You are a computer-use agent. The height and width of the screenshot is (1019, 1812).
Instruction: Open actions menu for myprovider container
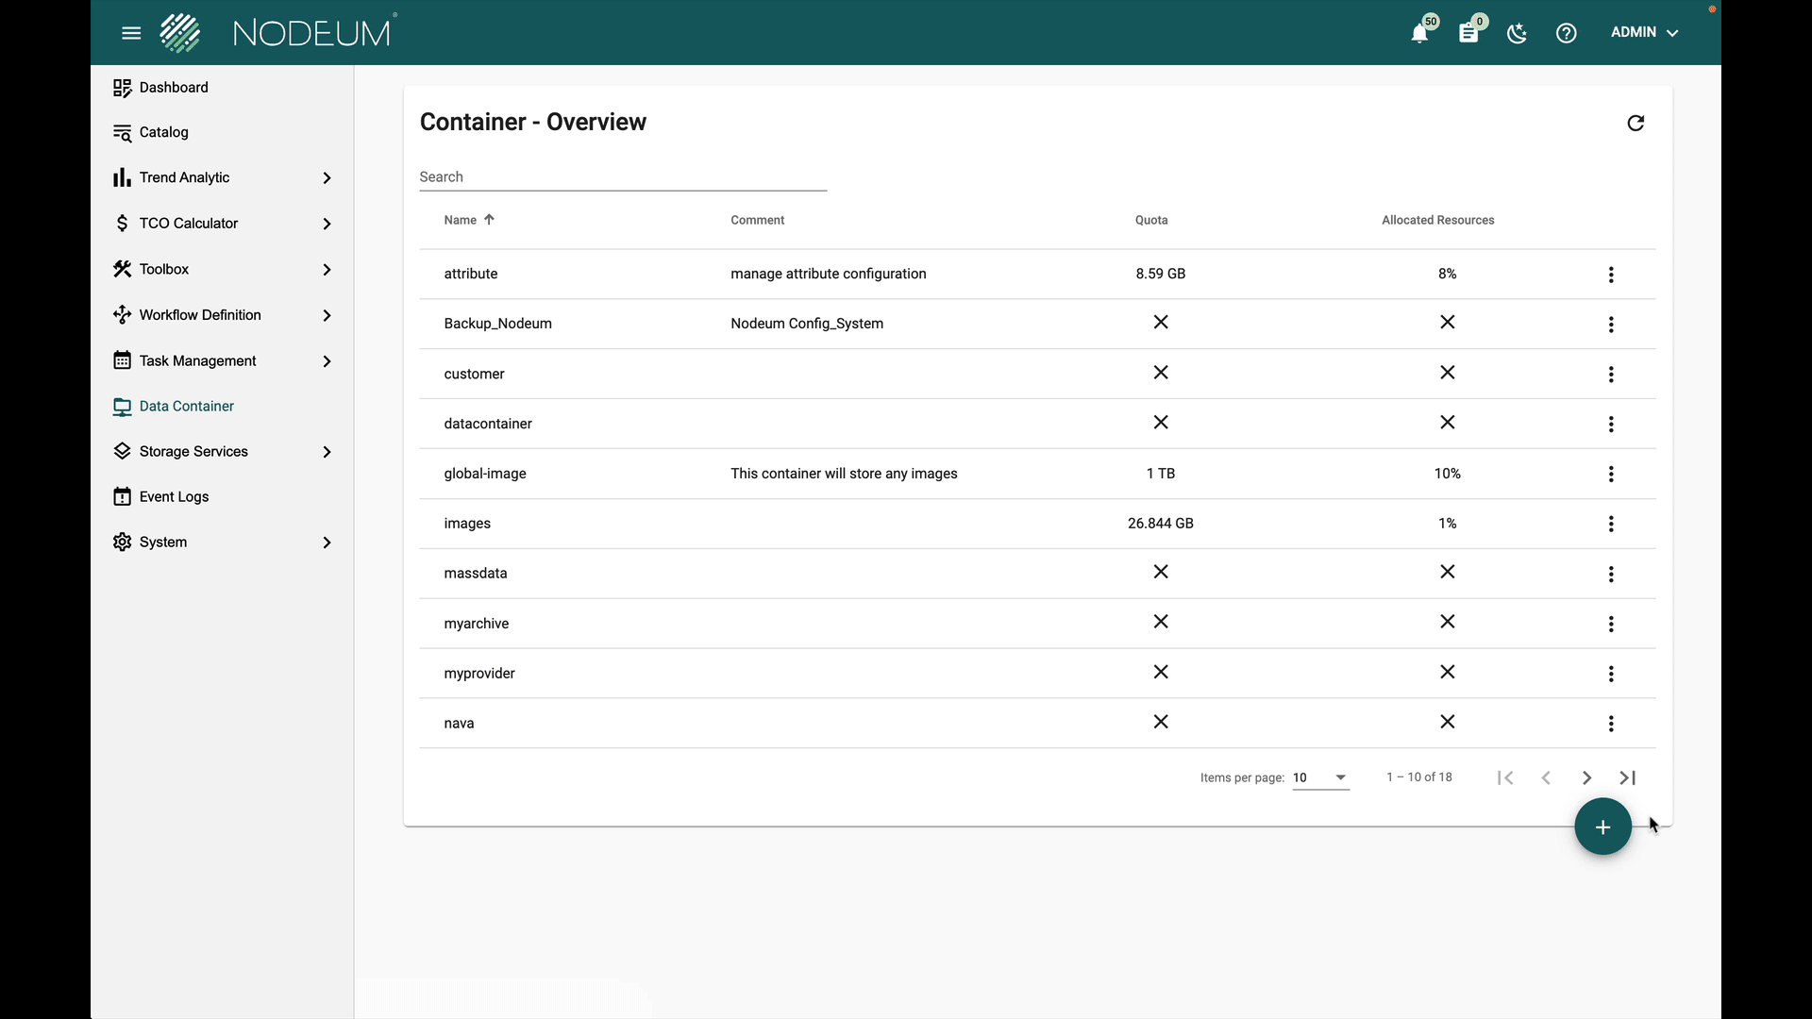[1611, 674]
